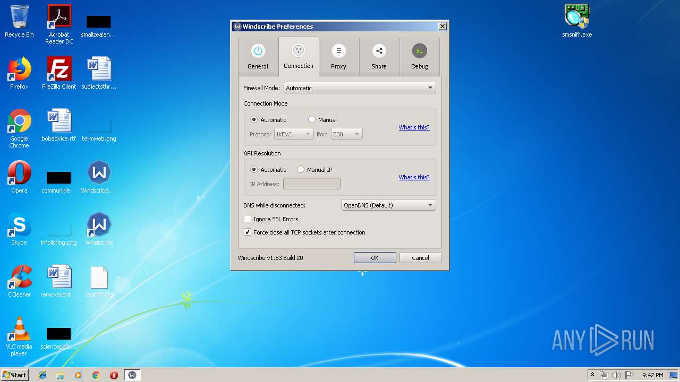Select Manual IP radio button
The height and width of the screenshot is (382, 680).
click(x=315, y=170)
